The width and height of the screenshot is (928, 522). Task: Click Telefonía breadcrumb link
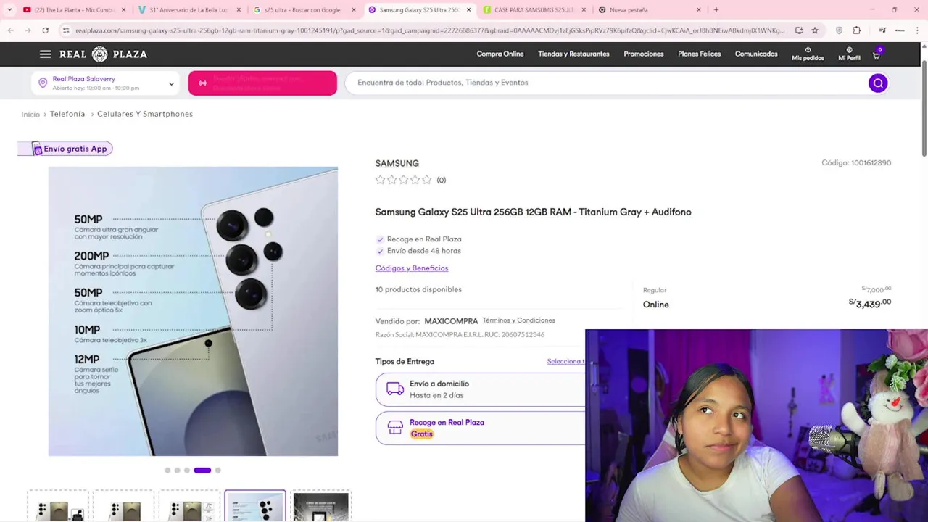pyautogui.click(x=67, y=114)
